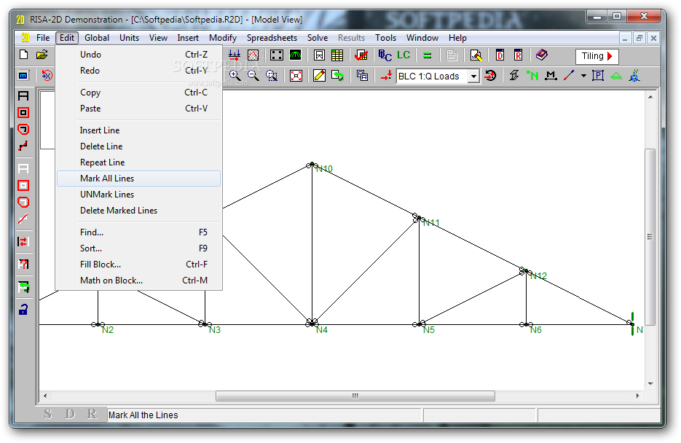Toggle the blue P plate display icon
This screenshot has height=443, width=681.
click(598, 76)
